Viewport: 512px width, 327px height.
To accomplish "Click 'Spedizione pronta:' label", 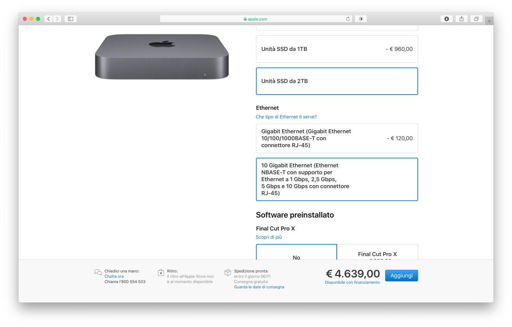I will (251, 271).
